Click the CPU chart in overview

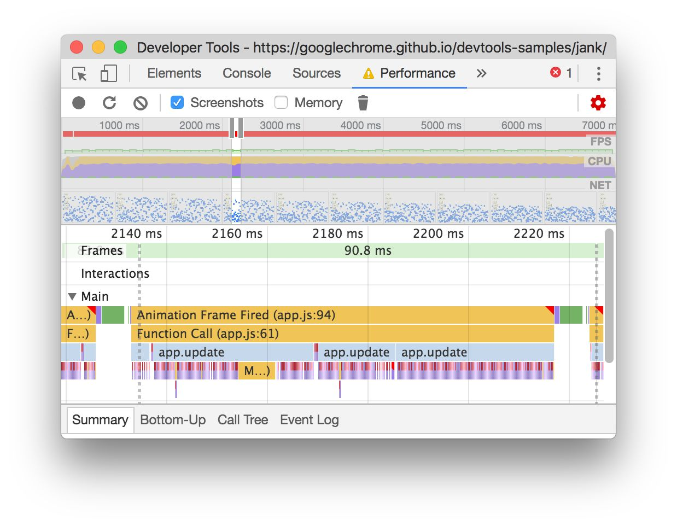click(x=339, y=167)
